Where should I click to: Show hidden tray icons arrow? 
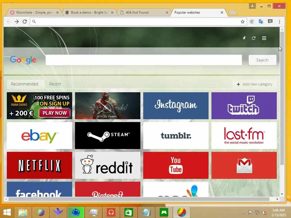pos(244,212)
